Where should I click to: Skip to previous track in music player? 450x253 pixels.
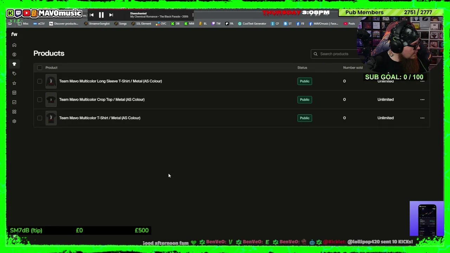coord(91,15)
